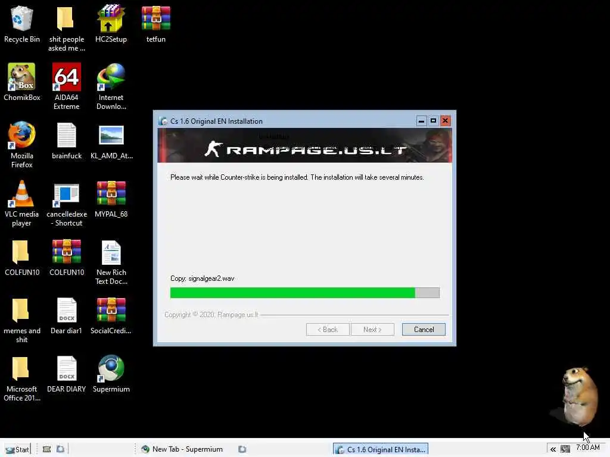Click the Cs 1.6 installer taskbar button
Screen dimensions: 610x457
pos(381,449)
